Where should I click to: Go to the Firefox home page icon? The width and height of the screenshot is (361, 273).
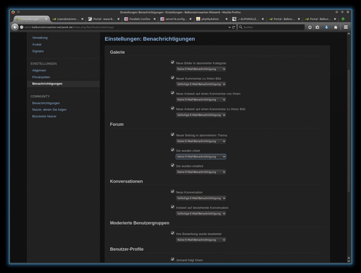335,27
